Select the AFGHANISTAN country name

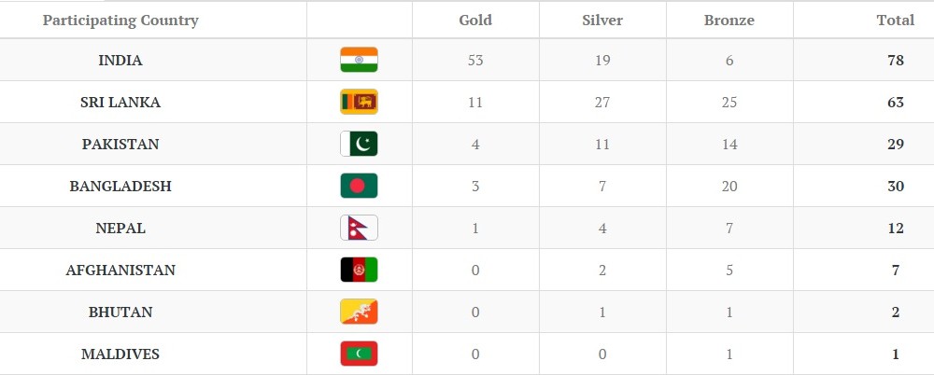coord(120,271)
